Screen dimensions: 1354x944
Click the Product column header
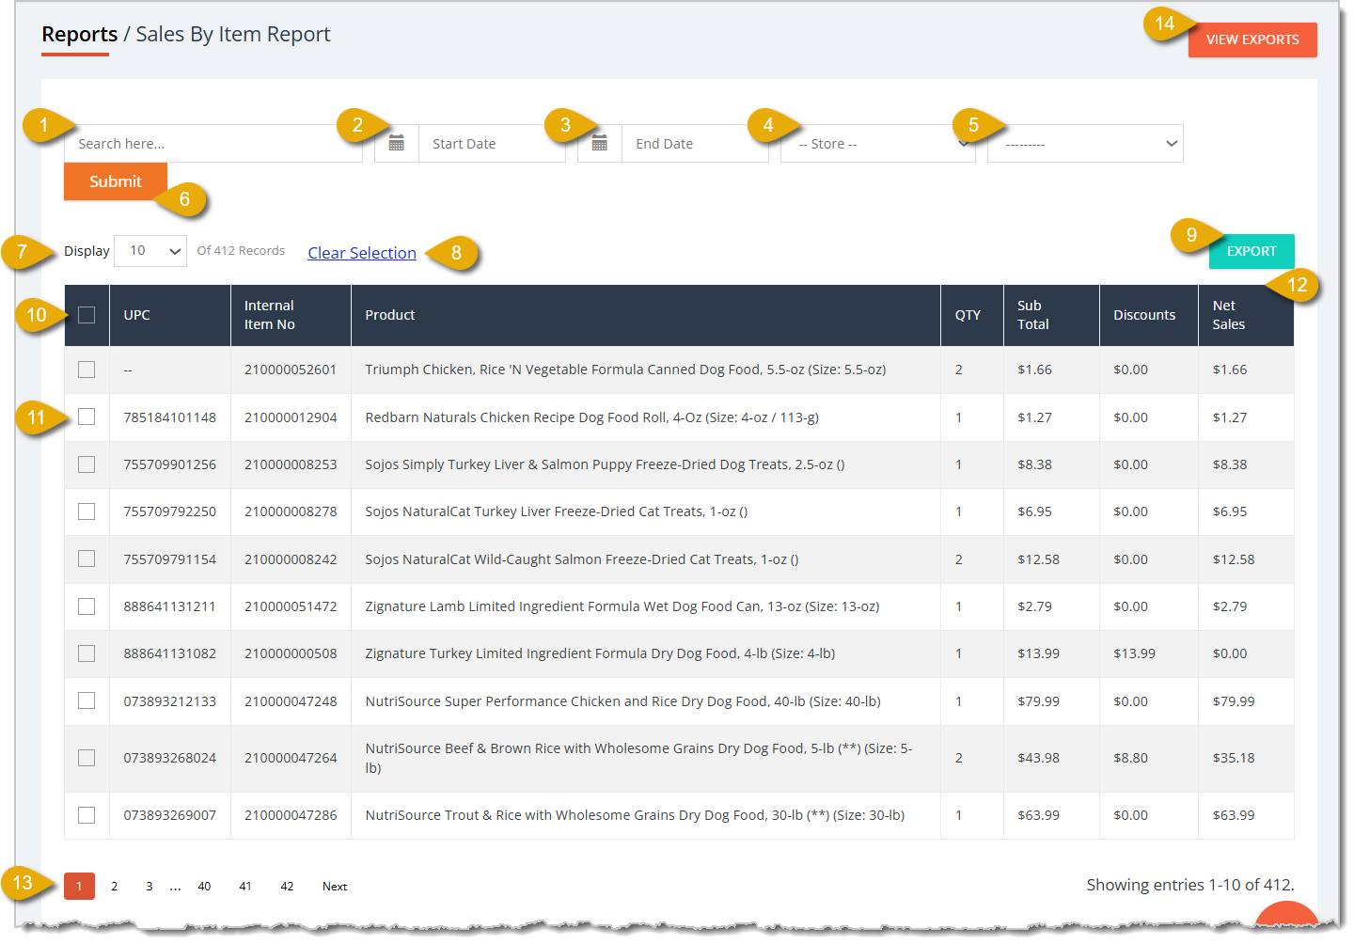646,315
